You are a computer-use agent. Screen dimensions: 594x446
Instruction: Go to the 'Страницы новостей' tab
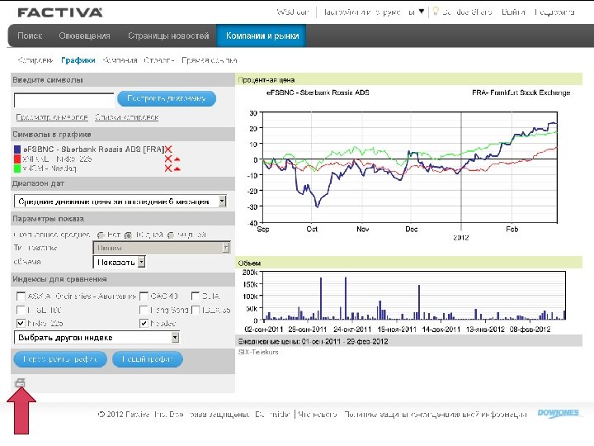pyautogui.click(x=168, y=36)
